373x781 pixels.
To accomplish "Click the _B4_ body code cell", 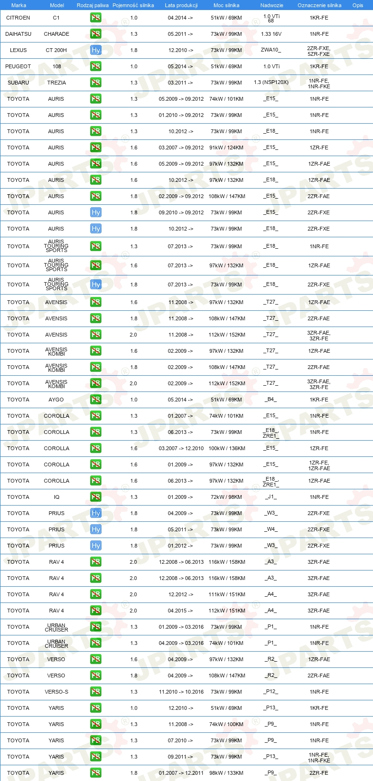I will [x=271, y=400].
